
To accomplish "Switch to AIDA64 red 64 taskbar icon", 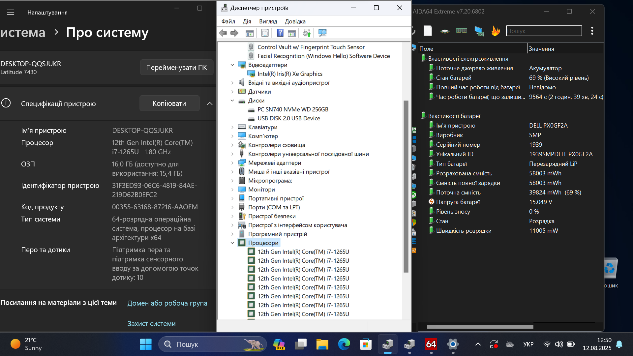I will pyautogui.click(x=431, y=344).
